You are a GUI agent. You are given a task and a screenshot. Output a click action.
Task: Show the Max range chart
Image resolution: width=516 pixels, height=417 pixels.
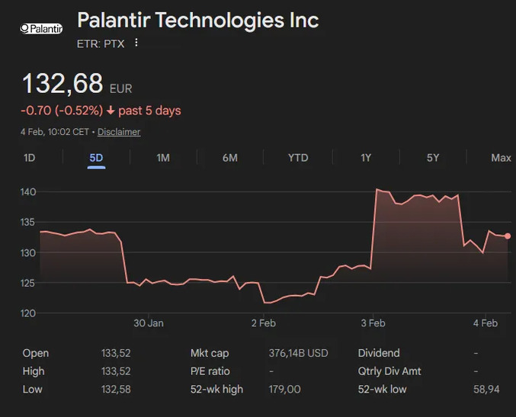click(501, 158)
